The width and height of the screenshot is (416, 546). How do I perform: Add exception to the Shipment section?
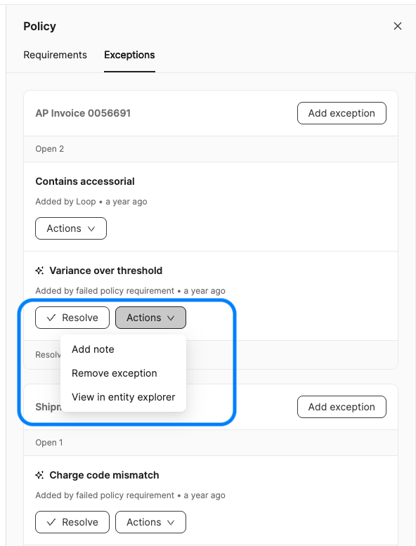coord(342,407)
